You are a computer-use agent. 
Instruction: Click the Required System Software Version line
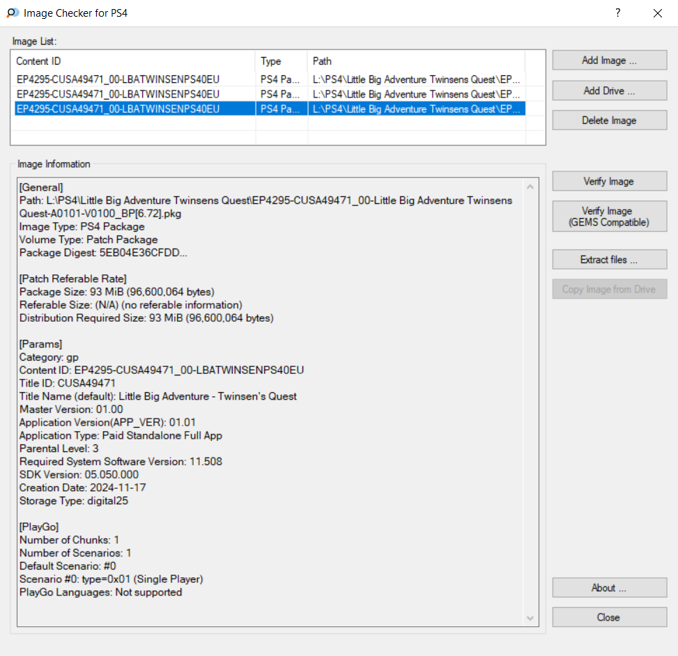(121, 462)
